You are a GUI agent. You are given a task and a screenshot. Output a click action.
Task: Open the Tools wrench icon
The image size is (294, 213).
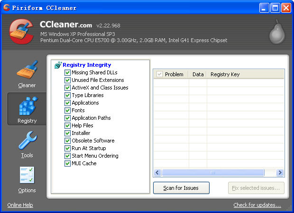coord(27,141)
